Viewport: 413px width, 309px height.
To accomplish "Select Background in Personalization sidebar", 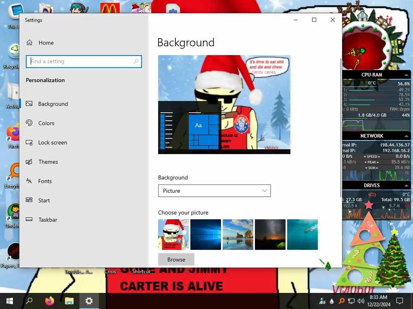I will click(53, 104).
